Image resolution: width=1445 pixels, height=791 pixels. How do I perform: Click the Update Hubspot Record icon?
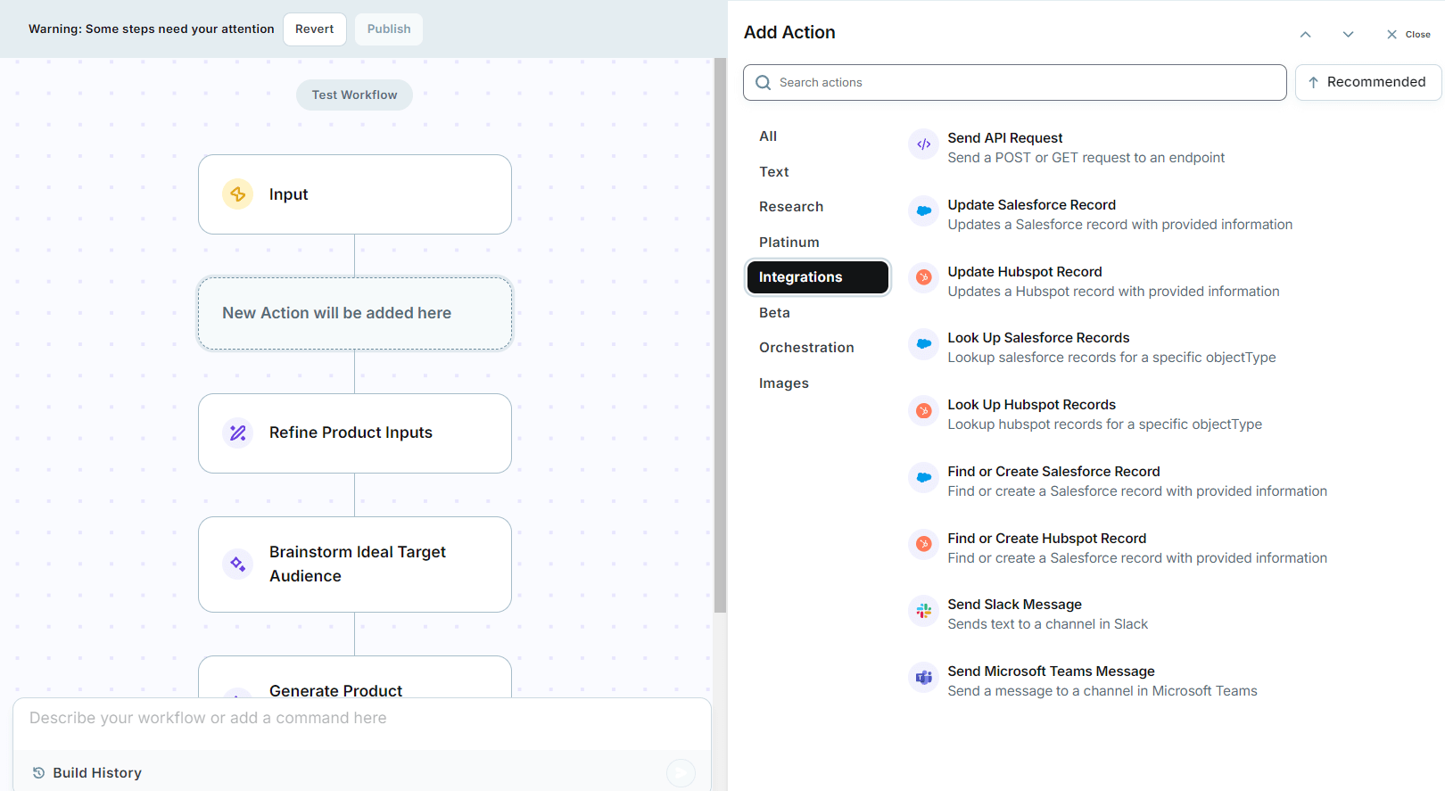pos(923,277)
